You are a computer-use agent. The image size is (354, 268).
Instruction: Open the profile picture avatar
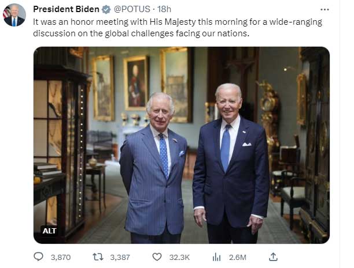14,15
